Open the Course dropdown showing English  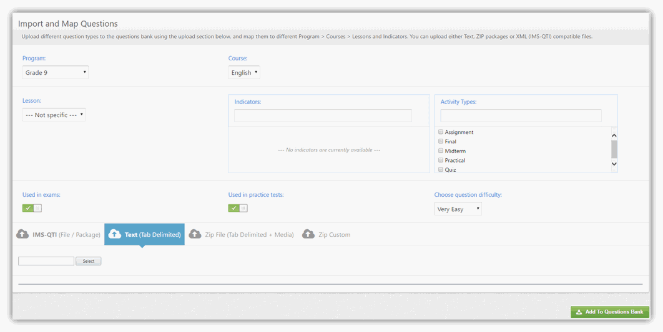point(244,73)
